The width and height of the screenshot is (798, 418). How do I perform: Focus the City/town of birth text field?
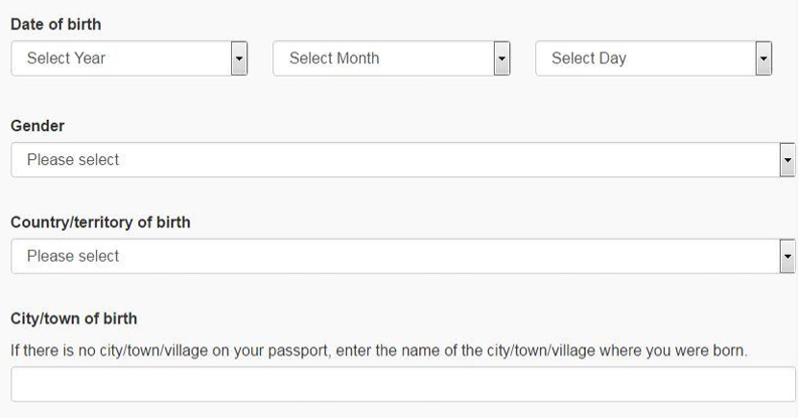tap(403, 384)
